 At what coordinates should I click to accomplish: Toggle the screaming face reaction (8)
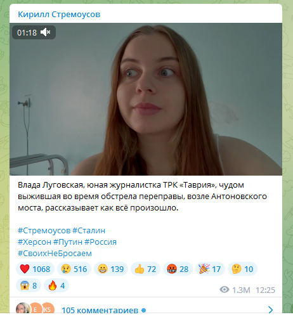click(x=29, y=285)
